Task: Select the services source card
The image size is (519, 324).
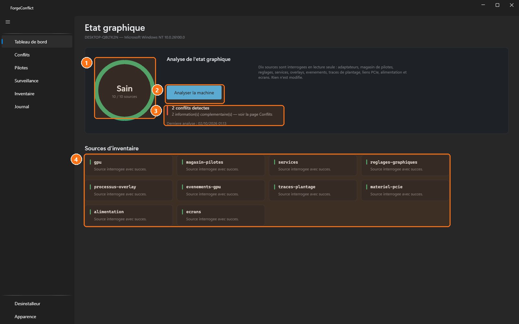Action: coord(313,165)
